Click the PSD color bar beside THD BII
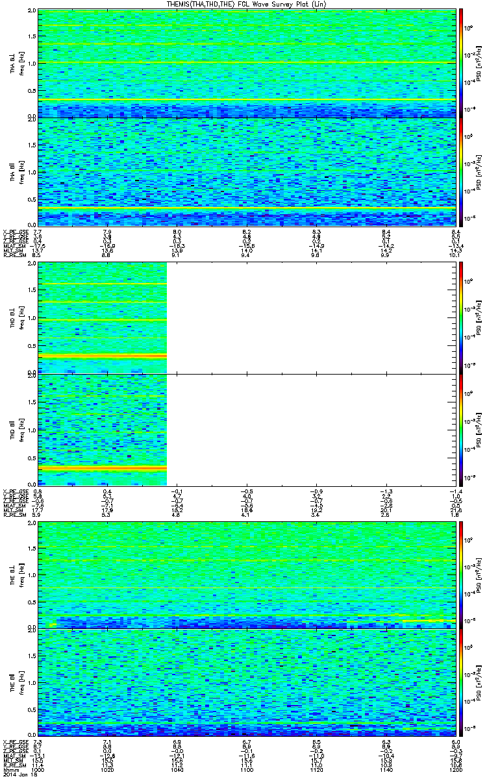 coord(461,430)
